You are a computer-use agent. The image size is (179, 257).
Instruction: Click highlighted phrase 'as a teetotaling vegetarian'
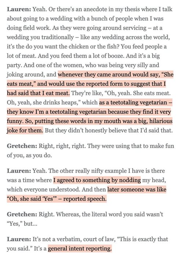click(x=133, y=102)
